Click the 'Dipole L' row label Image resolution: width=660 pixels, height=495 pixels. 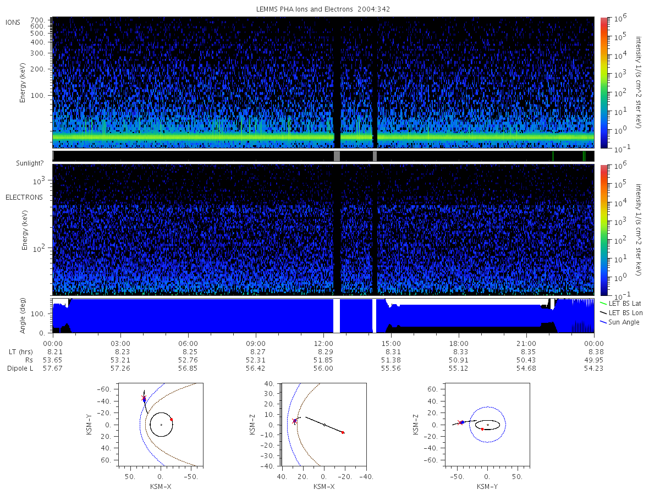tap(20, 368)
